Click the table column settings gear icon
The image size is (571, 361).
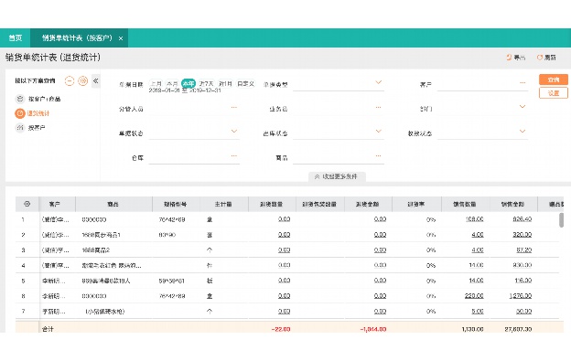27,204
